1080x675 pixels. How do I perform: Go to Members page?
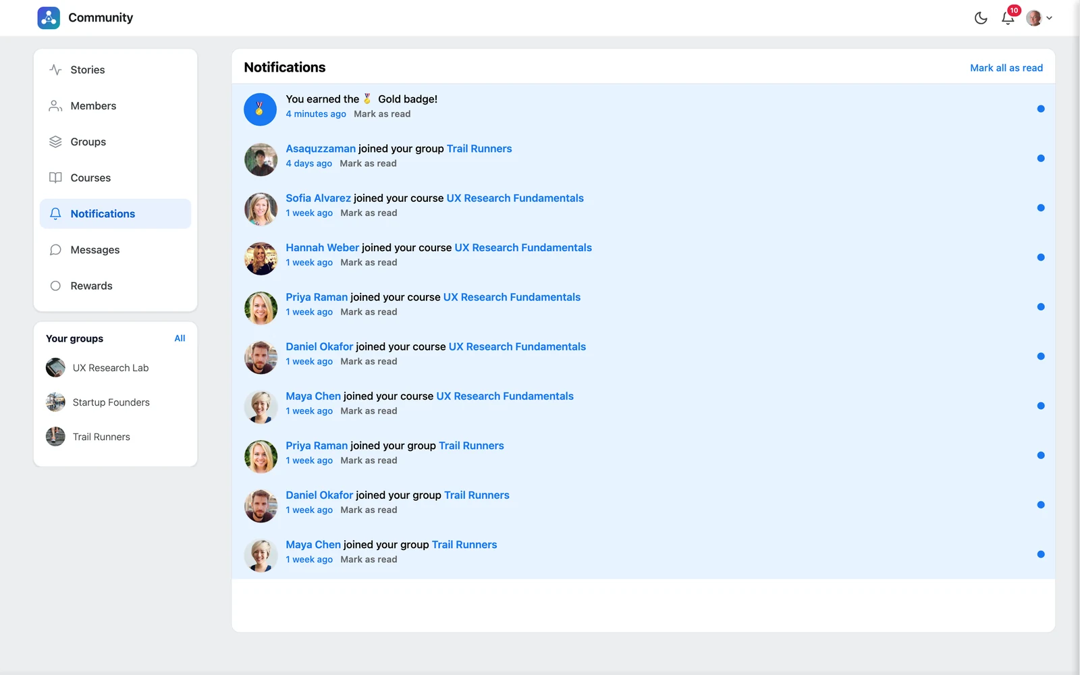point(115,106)
